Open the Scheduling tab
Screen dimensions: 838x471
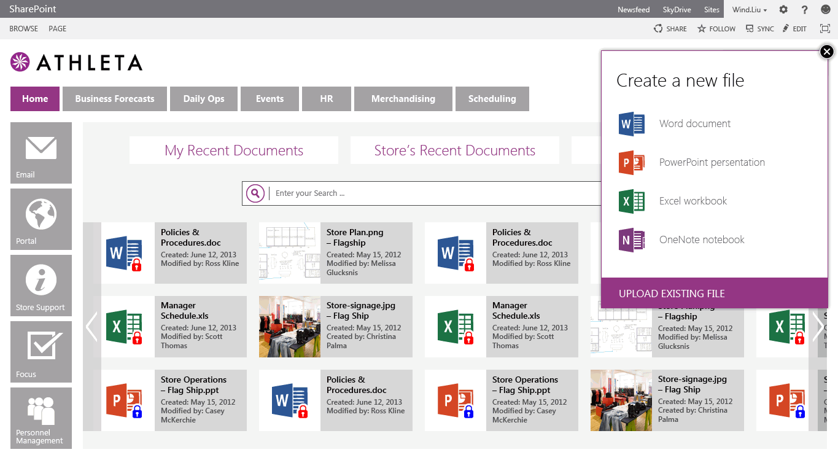492,99
